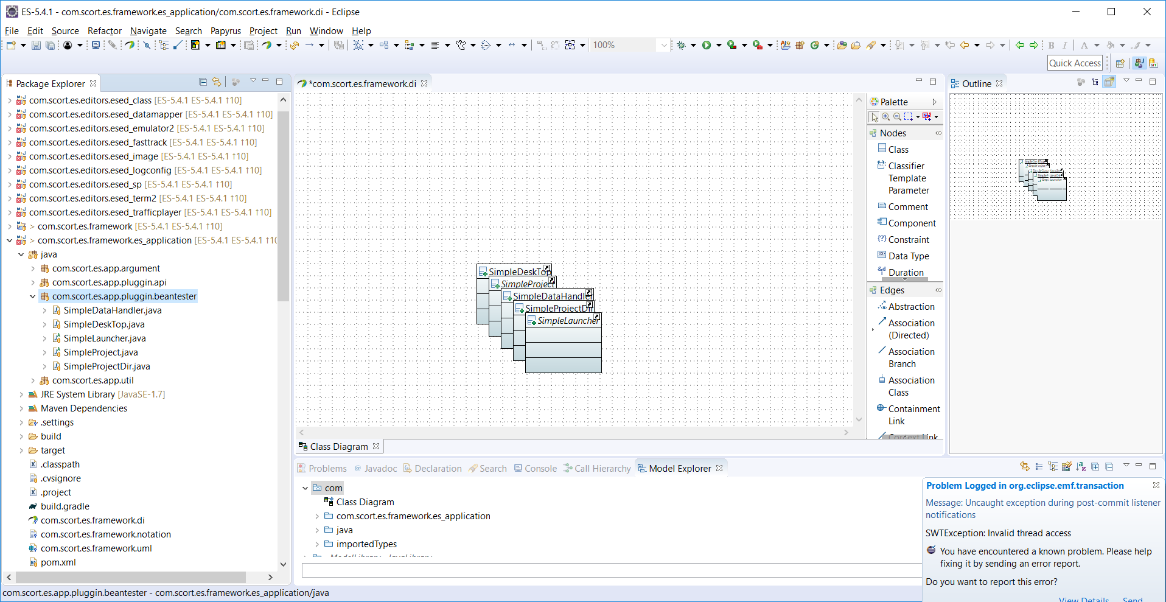Open the Papyrus menu

click(x=225, y=31)
